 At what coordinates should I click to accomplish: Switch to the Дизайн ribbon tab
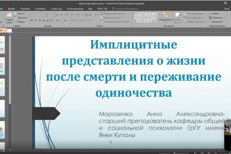click(x=12, y=8)
